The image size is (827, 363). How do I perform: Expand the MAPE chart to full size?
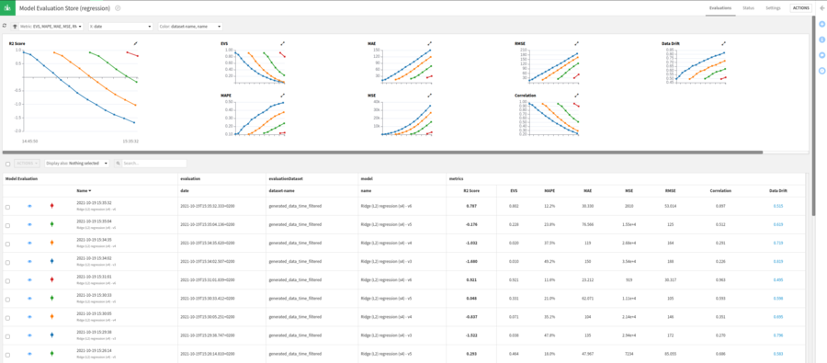[x=282, y=96]
